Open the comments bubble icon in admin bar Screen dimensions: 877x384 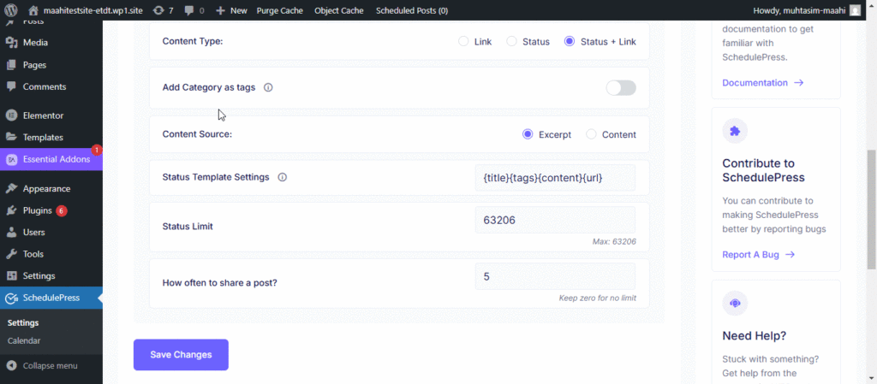pos(189,10)
